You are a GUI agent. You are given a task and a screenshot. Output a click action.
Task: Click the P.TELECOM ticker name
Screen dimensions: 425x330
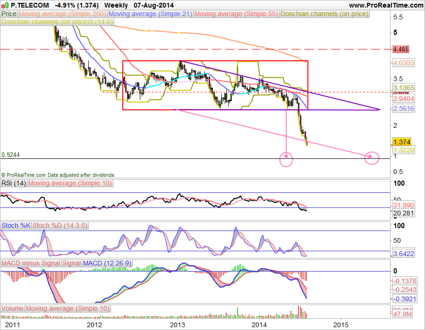[x=30, y=5]
